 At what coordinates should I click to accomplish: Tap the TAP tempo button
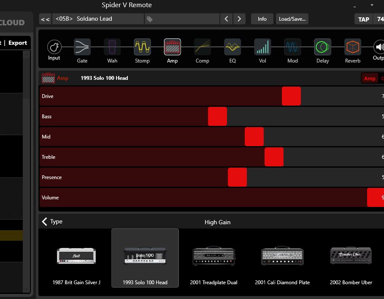(x=364, y=19)
